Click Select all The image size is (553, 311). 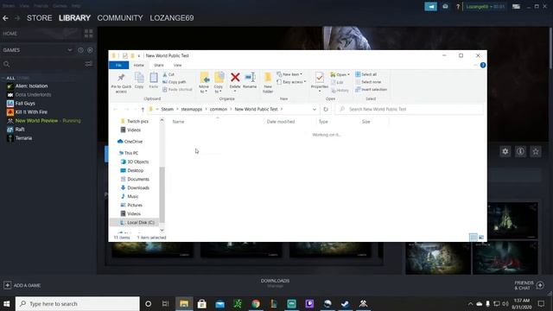point(366,74)
